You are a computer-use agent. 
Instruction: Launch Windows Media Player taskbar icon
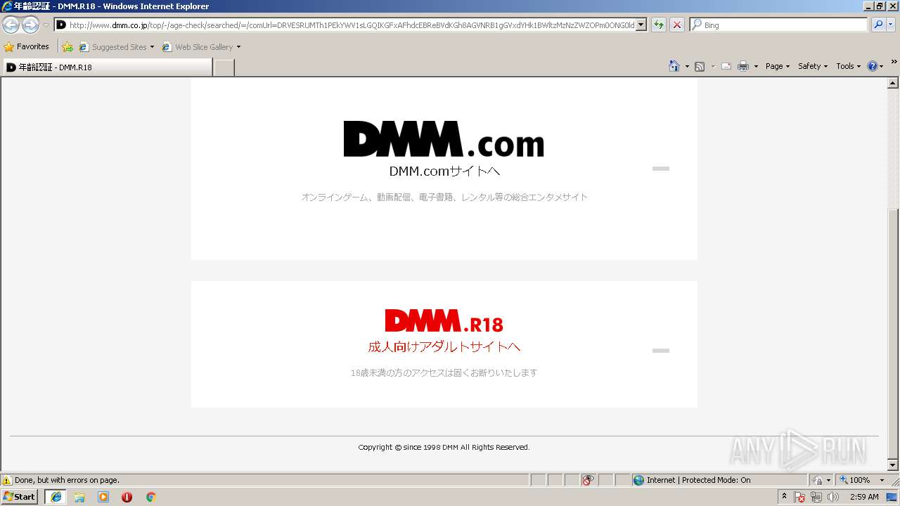103,497
